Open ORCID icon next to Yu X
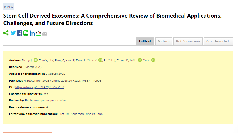Image resolution: width=238 pixels, height=133 pixels. pos(153,60)
